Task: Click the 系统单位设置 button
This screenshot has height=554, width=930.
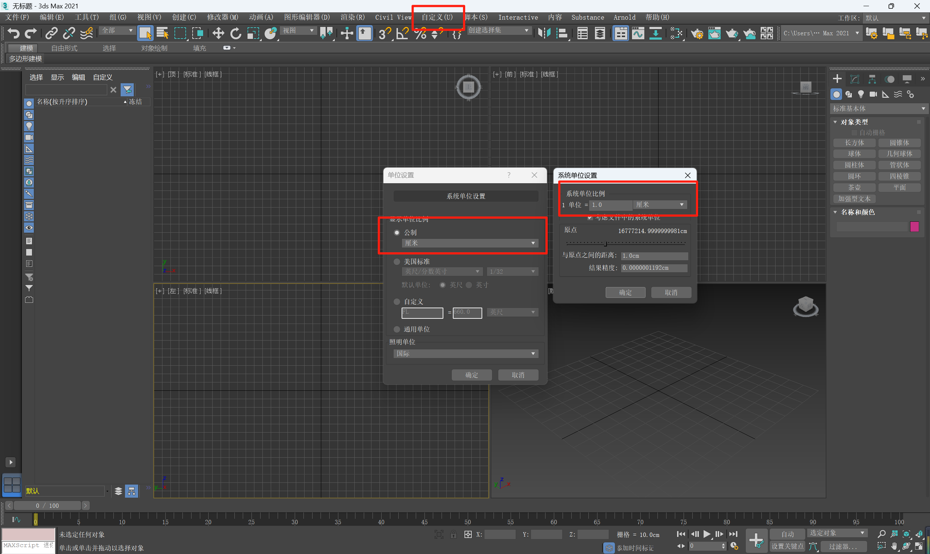Action: coord(466,196)
